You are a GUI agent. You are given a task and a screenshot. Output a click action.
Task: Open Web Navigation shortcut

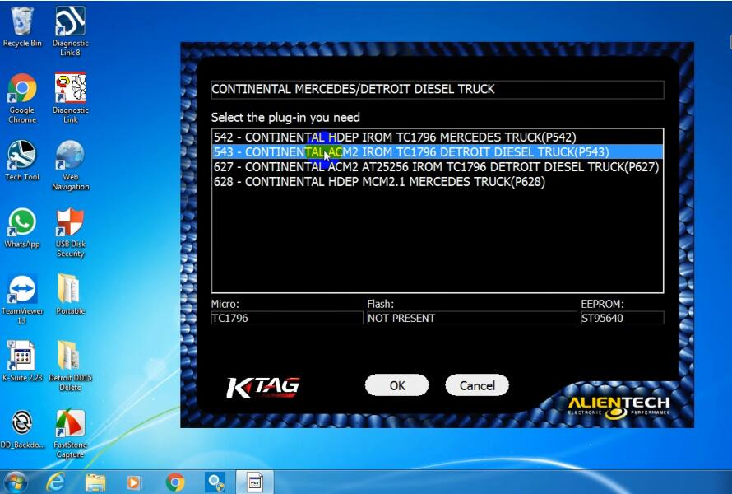point(70,165)
